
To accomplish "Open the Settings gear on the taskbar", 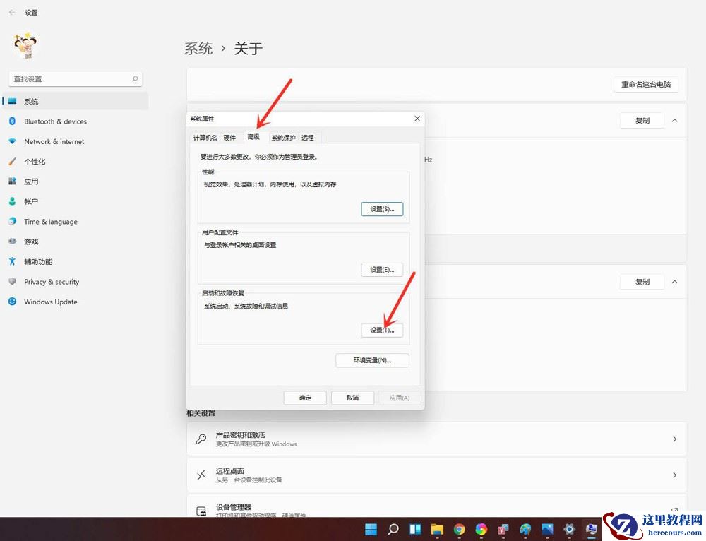I will click(x=568, y=528).
